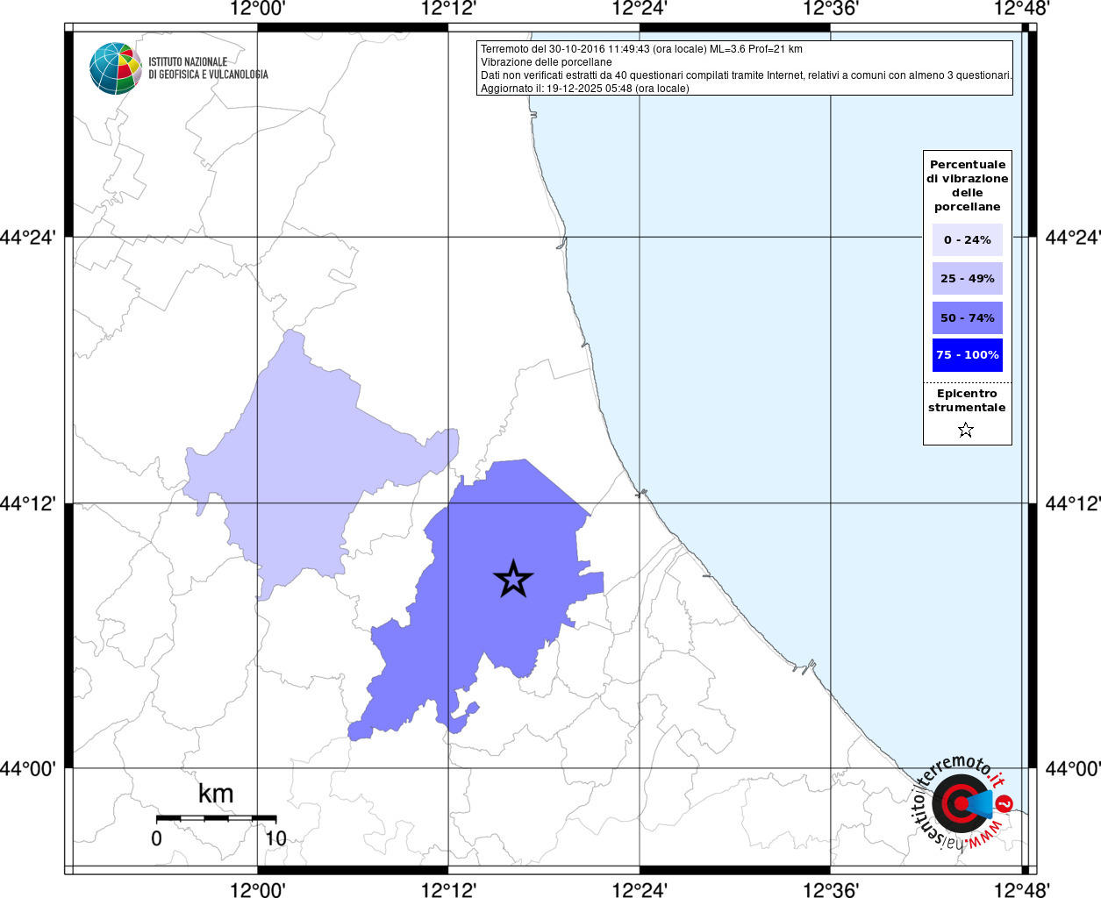Image resolution: width=1101 pixels, height=898 pixels.
Task: Click the Percentuale di vibrazione legend title
Action: click(x=967, y=185)
